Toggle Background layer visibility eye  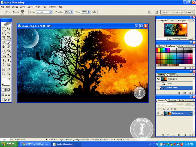pyautogui.click(x=158, y=113)
